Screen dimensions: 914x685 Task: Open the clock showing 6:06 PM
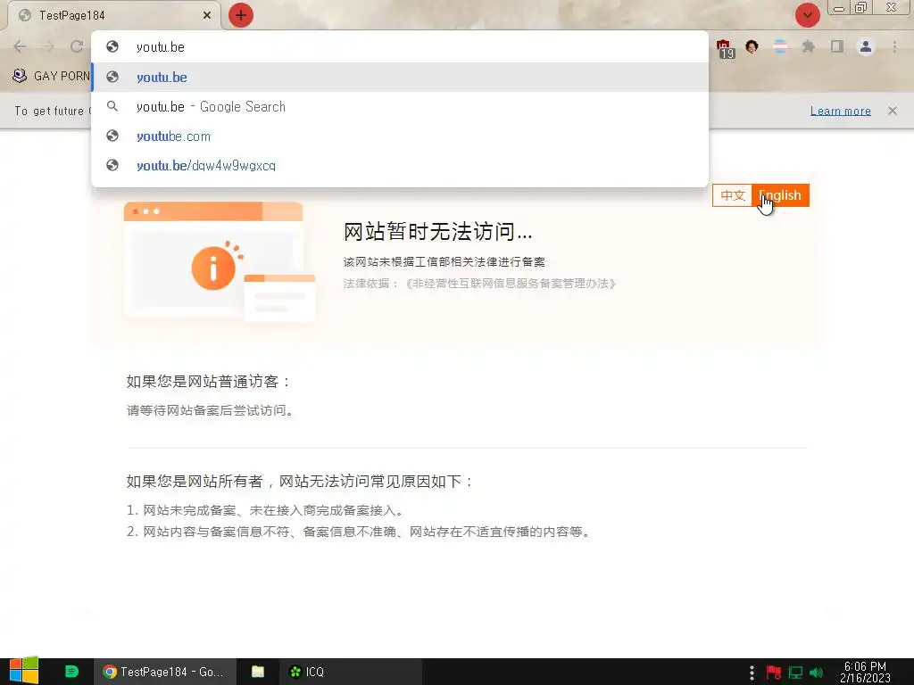coord(865,672)
